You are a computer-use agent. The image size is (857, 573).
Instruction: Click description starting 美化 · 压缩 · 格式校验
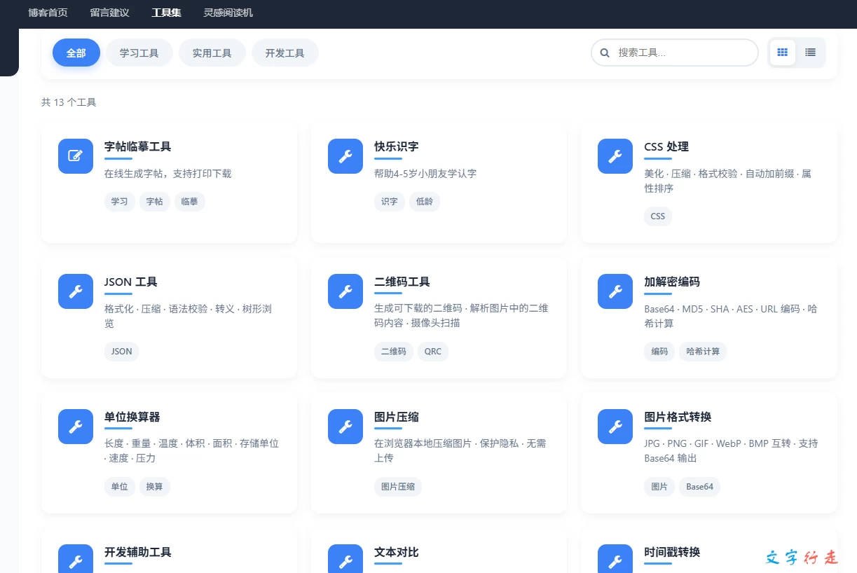point(728,181)
